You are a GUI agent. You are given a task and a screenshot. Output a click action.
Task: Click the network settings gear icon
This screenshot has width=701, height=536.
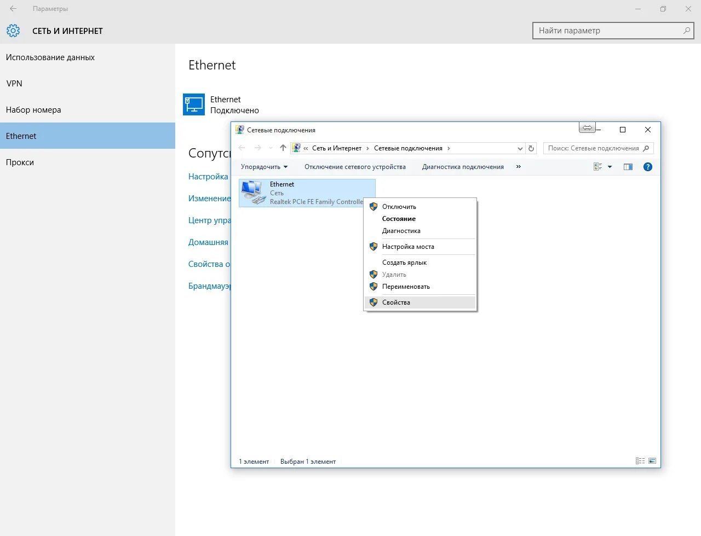tap(13, 31)
